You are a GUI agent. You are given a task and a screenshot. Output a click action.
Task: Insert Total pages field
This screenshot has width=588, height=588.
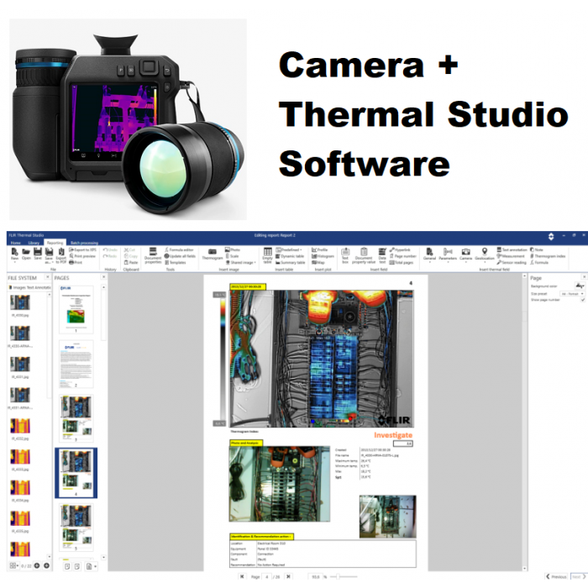402,262
